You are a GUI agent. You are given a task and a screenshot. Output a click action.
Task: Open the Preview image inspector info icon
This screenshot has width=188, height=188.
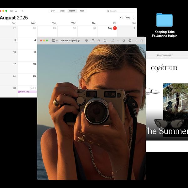[86, 40]
